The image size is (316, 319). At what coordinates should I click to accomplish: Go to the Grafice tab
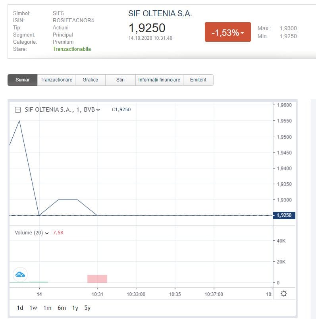[90, 80]
